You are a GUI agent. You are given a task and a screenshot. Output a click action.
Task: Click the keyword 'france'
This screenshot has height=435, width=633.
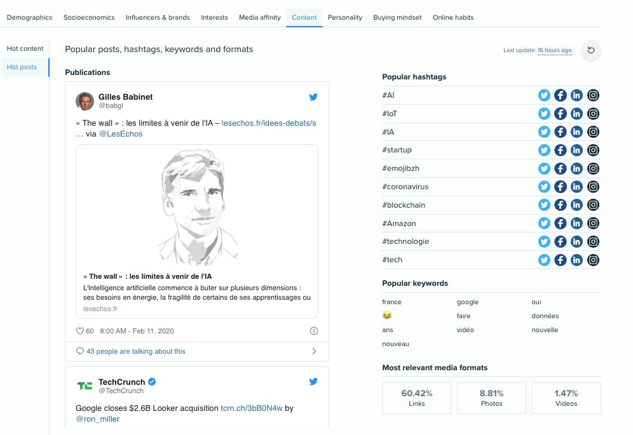point(391,302)
